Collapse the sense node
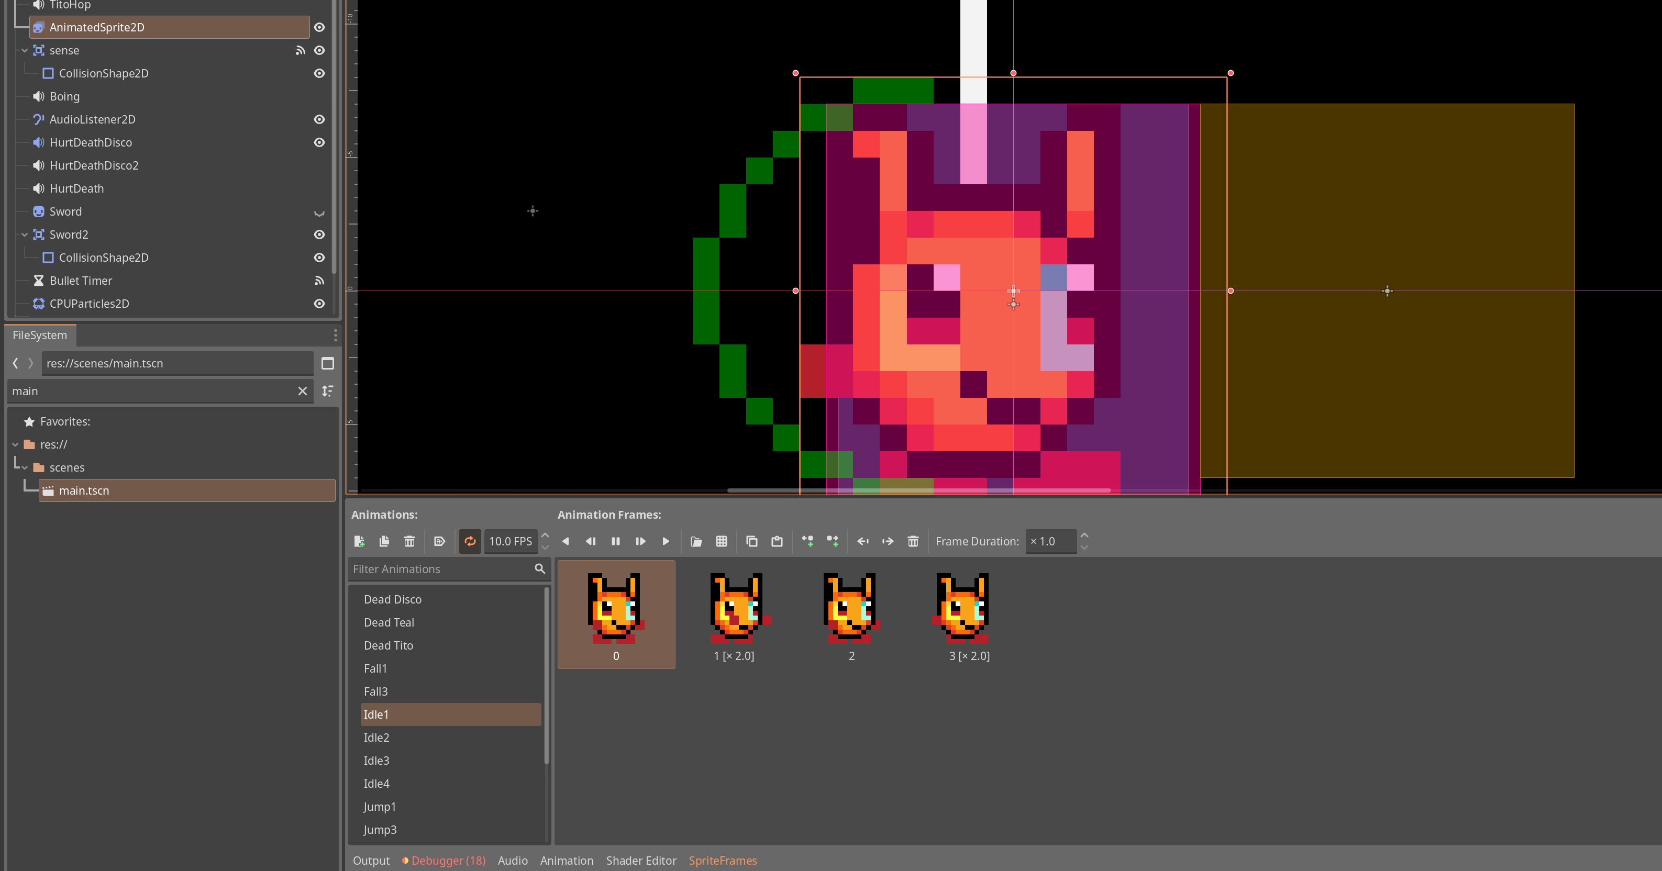This screenshot has height=871, width=1662. pos(25,50)
